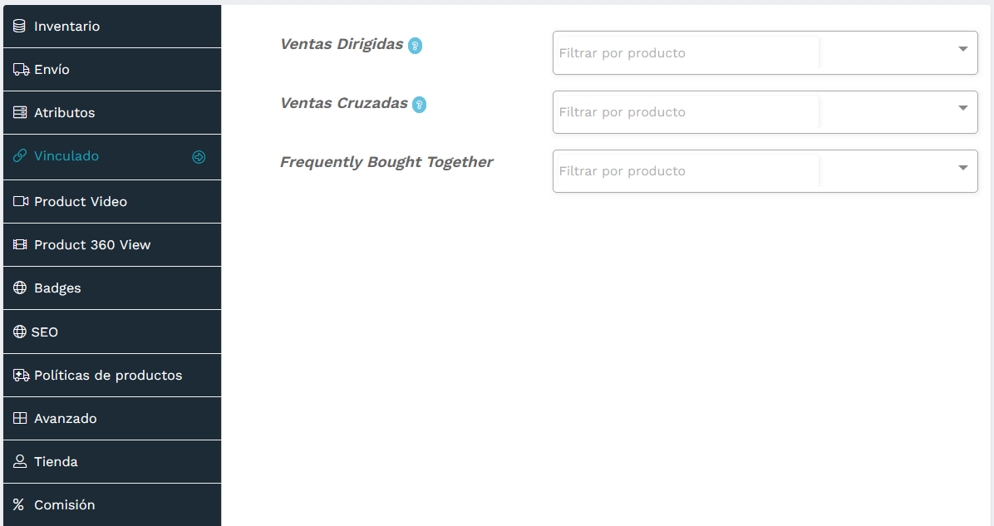
Task: Click the Comisión percent icon
Action: pos(19,505)
